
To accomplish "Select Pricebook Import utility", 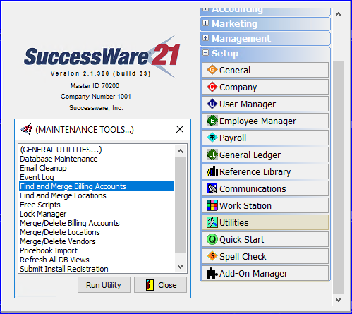I will [97, 250].
